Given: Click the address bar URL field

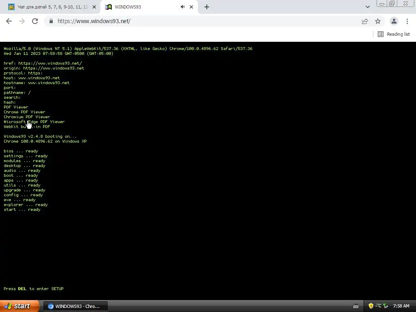Looking at the screenshot, I should tap(204, 21).
